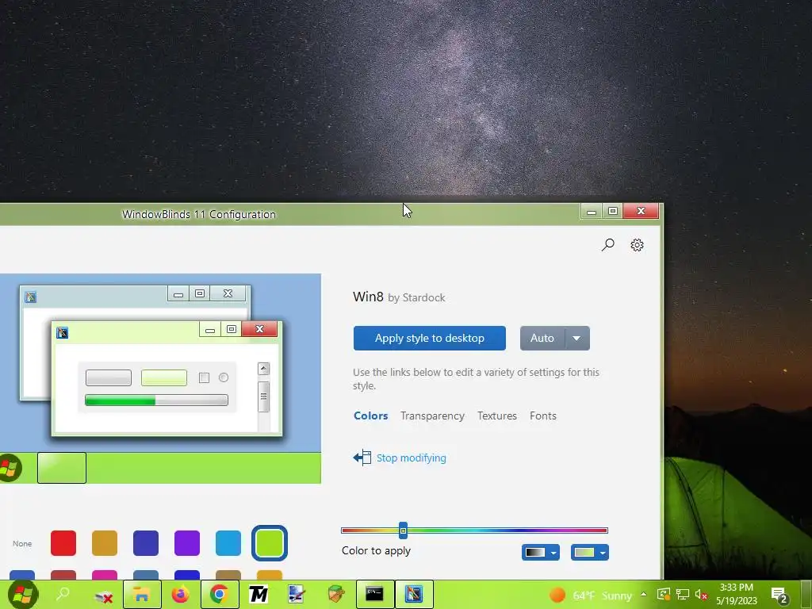Expand the Auto dropdown arrow
Screen dimensions: 812x609
coord(577,338)
